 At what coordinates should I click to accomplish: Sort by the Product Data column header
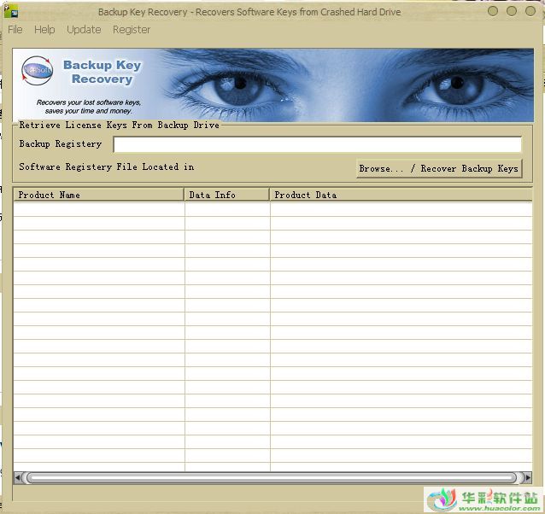(x=400, y=195)
